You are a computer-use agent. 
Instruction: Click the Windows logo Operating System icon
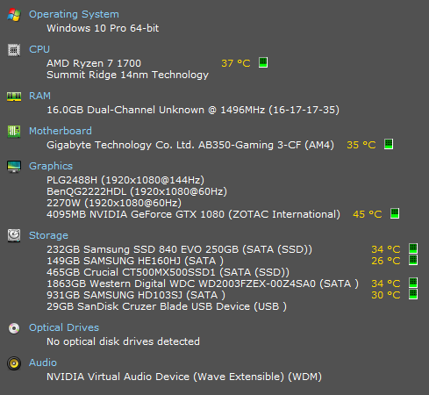coord(14,15)
